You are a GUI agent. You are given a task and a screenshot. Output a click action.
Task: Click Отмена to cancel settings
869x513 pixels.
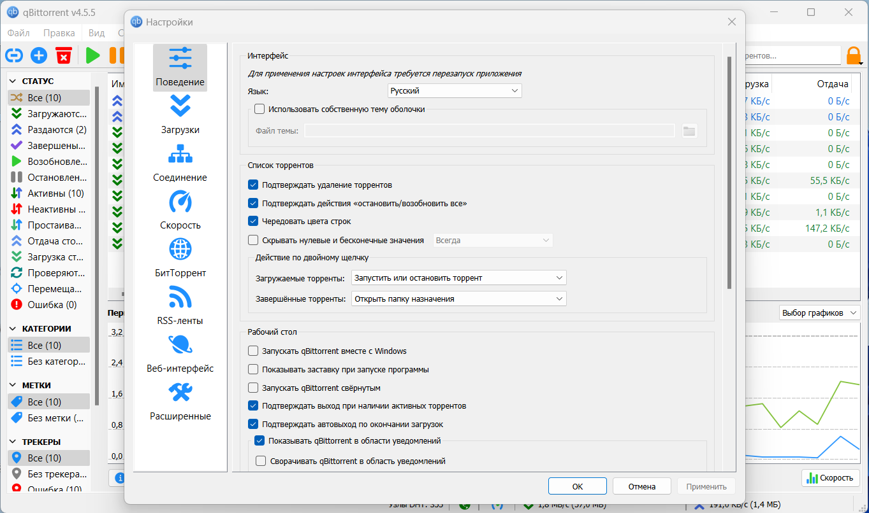(x=642, y=486)
